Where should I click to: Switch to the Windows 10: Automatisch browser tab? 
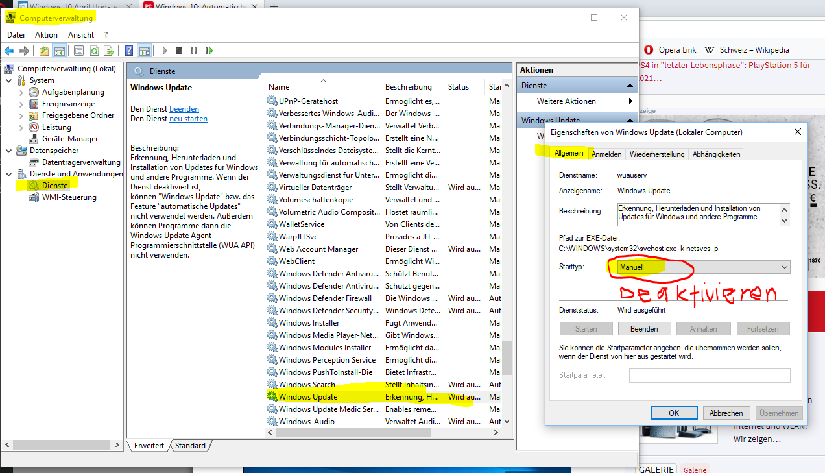[201, 6]
